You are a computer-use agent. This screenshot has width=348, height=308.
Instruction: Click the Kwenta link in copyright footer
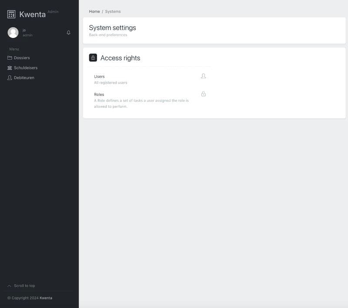tap(46, 298)
